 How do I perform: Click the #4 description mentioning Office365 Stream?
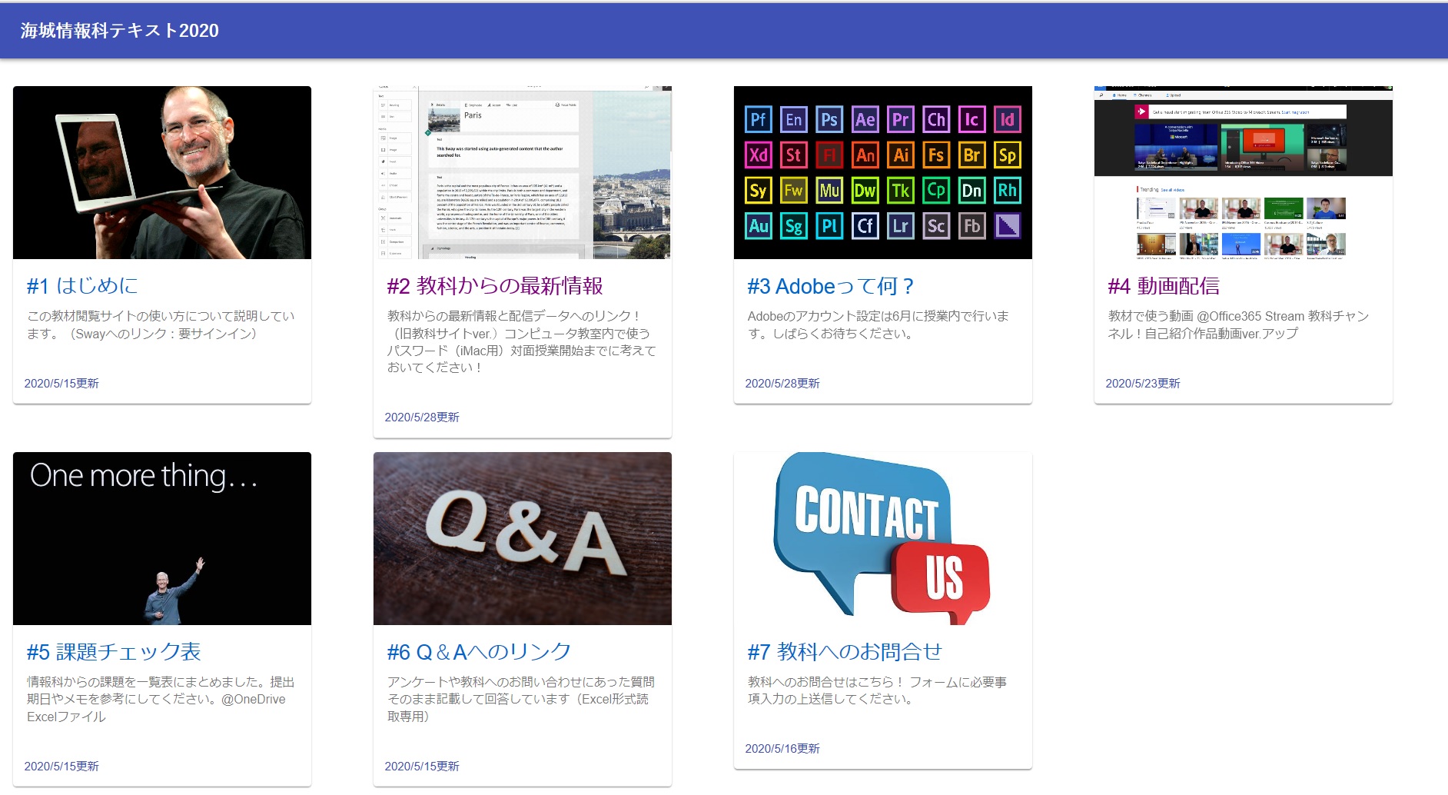[1238, 324]
